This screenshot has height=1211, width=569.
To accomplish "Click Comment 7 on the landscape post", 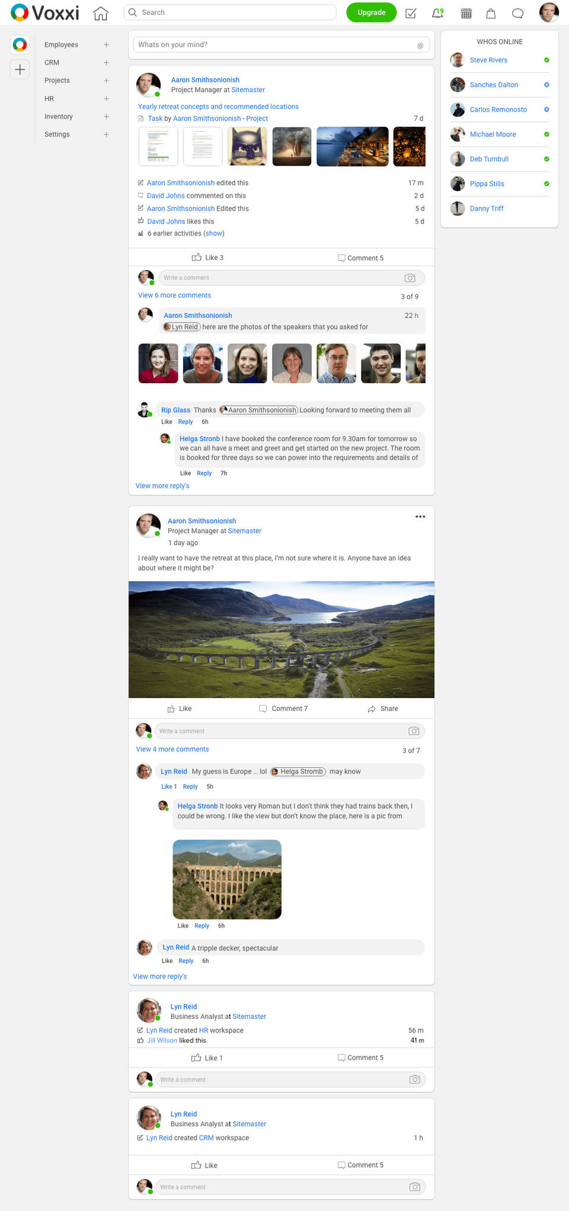I will (283, 709).
